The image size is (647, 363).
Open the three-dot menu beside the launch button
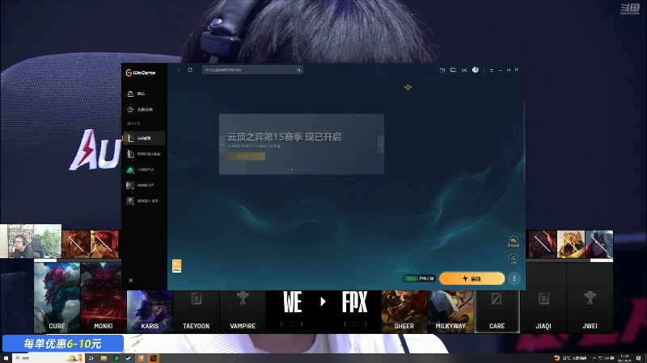click(x=514, y=278)
